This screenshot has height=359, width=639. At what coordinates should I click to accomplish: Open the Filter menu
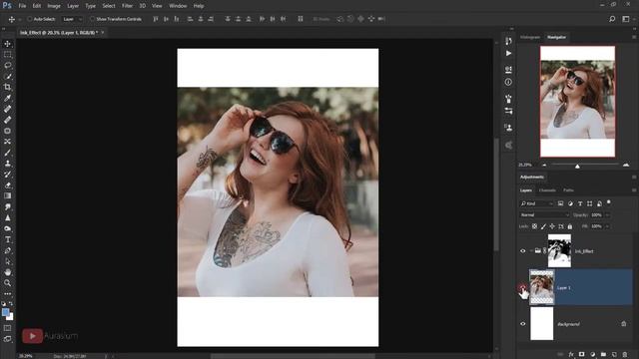tap(127, 6)
